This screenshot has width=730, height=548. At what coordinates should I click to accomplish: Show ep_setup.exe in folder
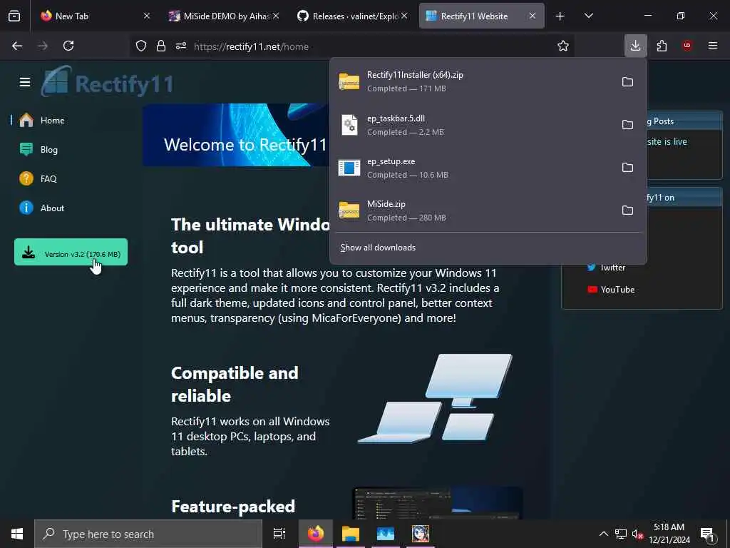(627, 168)
